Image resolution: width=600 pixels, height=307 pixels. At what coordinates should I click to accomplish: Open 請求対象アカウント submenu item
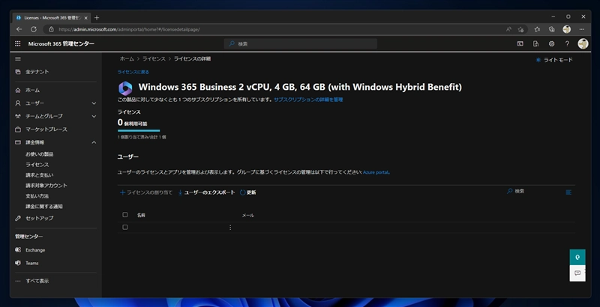46,185
